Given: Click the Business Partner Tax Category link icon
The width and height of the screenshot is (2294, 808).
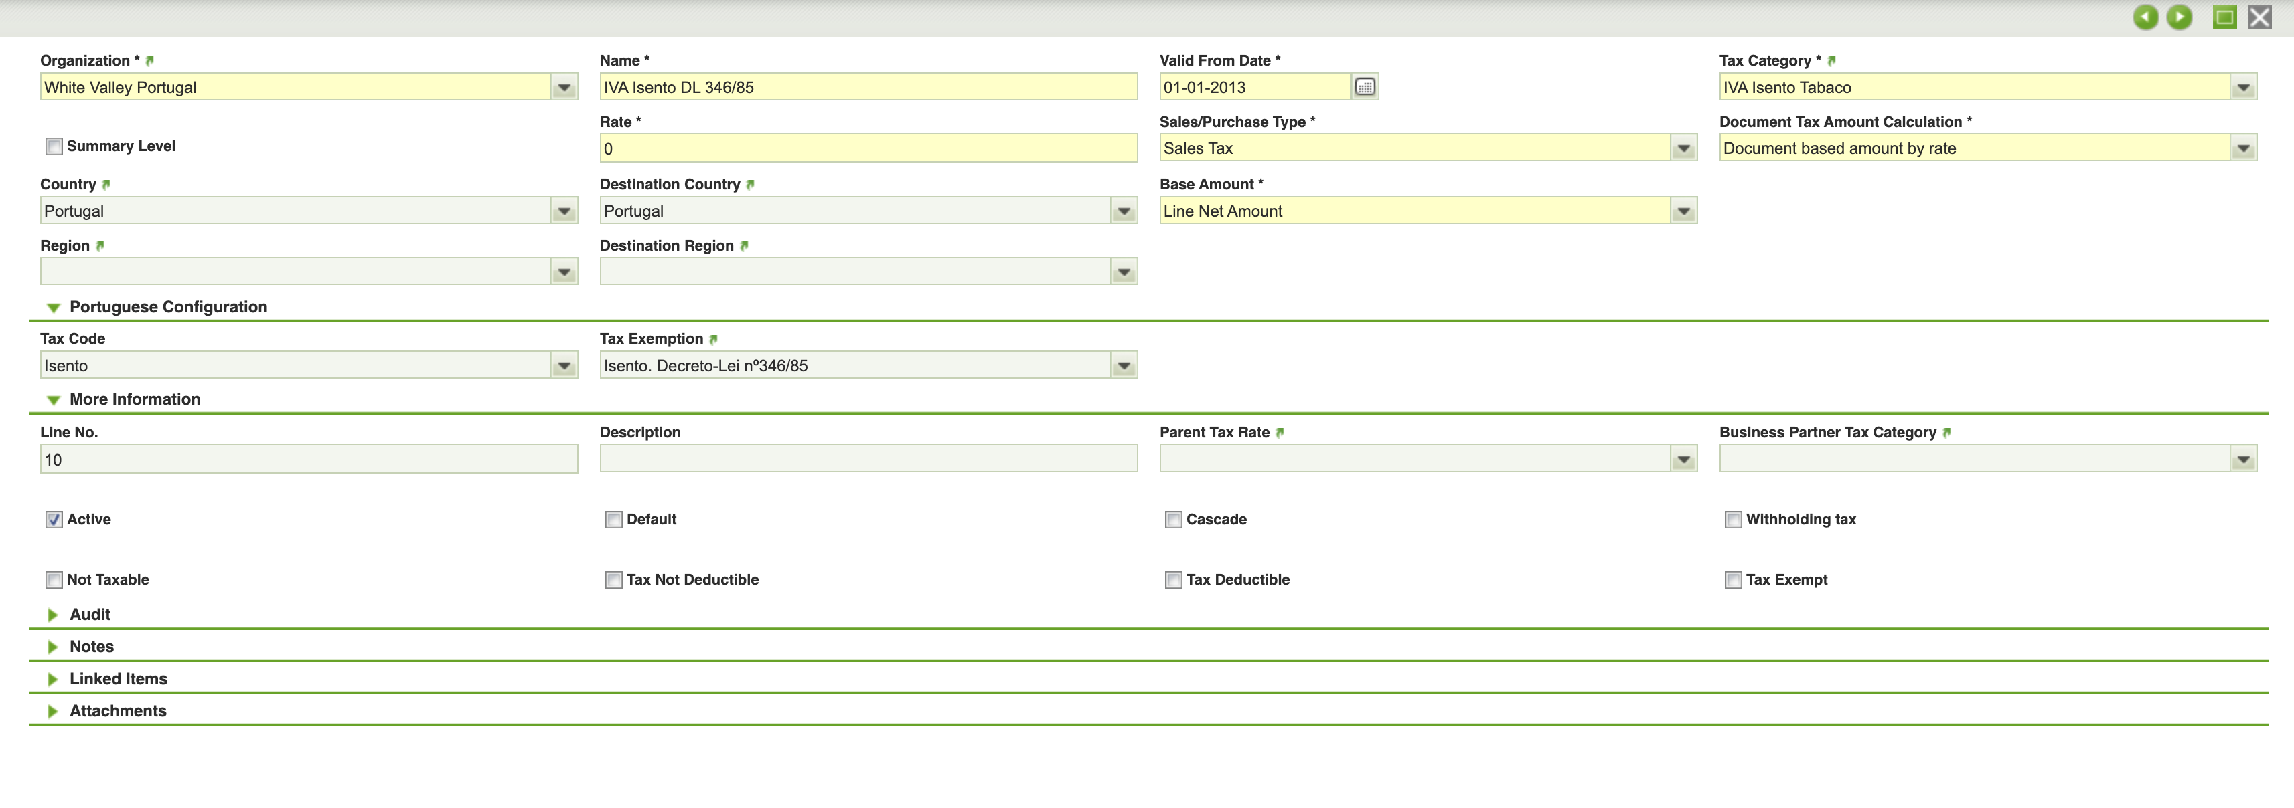Looking at the screenshot, I should coord(1946,433).
